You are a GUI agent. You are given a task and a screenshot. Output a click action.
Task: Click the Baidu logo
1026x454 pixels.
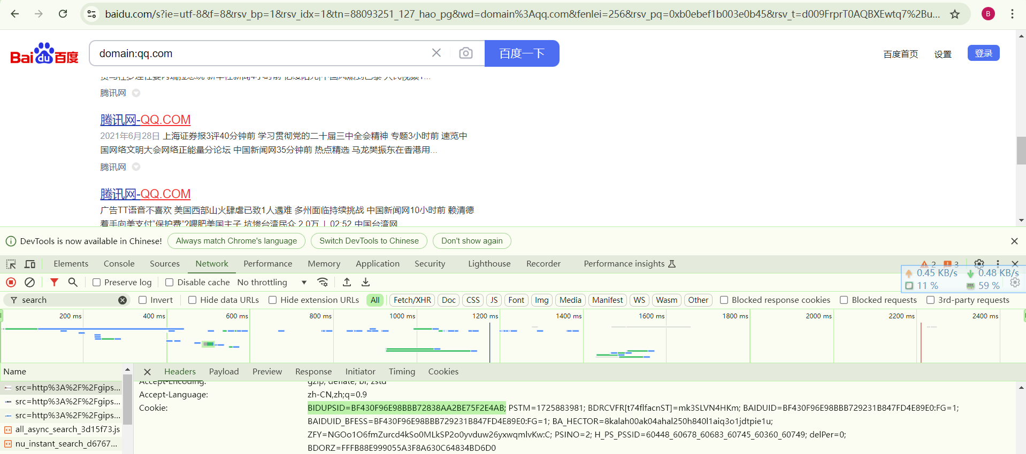coord(44,53)
